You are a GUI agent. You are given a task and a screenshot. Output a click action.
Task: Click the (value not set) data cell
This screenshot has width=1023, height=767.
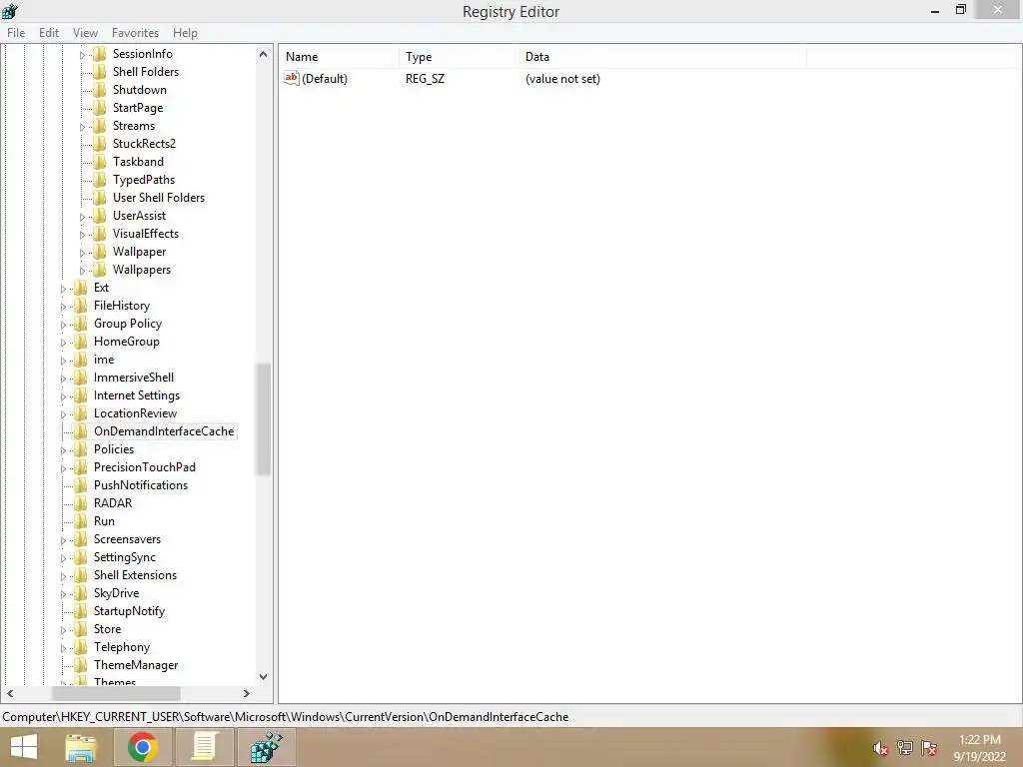(562, 79)
